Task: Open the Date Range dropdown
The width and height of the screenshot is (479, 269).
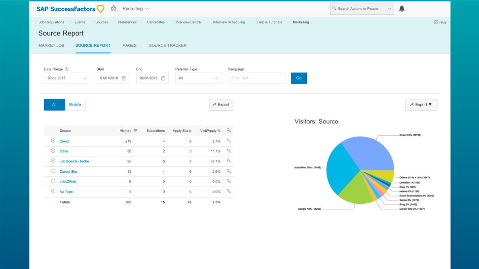Action: point(67,78)
